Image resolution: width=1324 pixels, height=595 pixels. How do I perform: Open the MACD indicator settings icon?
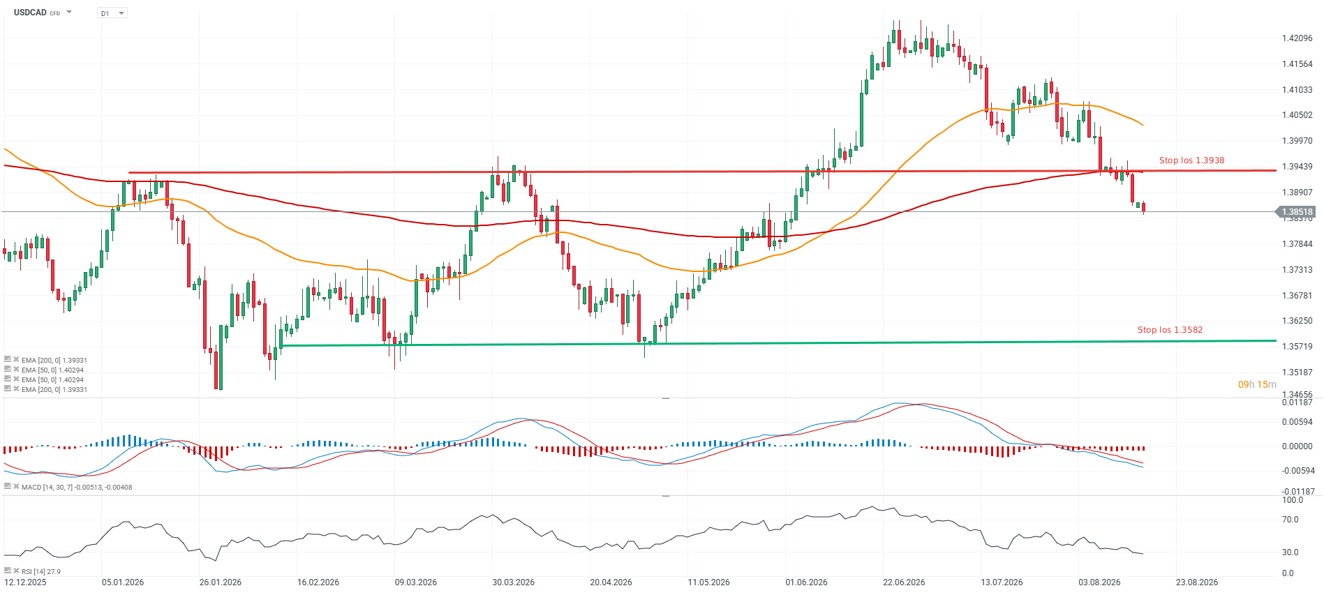click(8, 486)
